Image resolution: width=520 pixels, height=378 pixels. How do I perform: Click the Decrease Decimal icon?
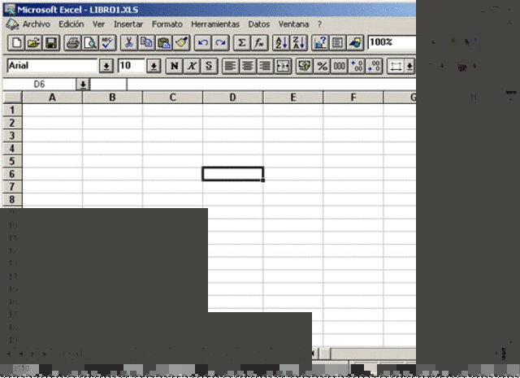[375, 66]
